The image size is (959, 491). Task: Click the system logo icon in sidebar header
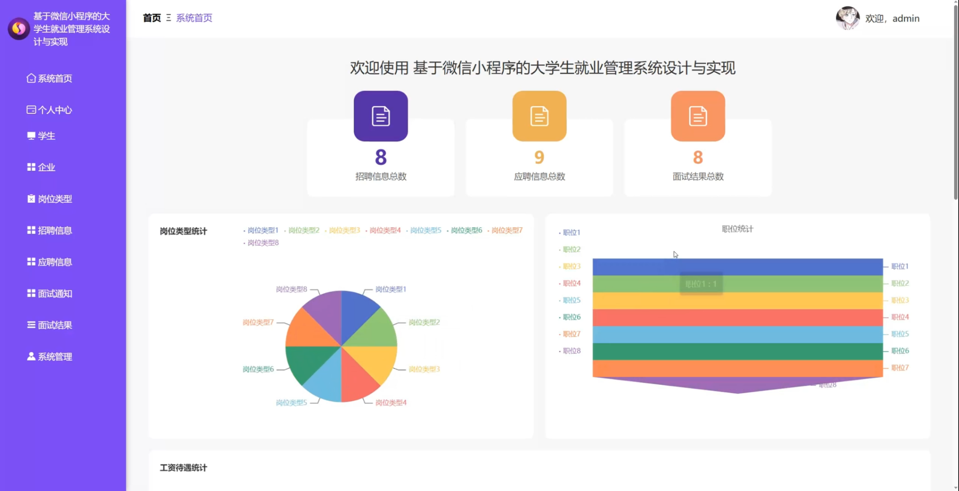19,29
